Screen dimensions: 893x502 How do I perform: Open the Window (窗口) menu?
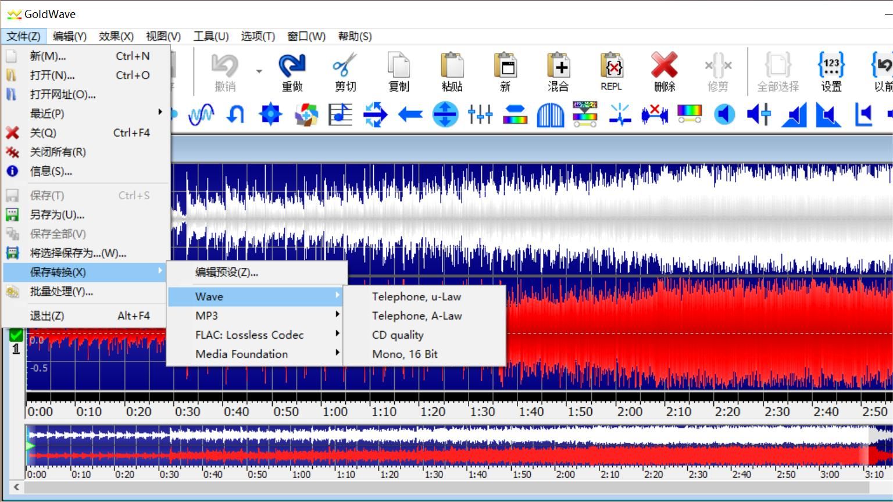click(x=306, y=36)
